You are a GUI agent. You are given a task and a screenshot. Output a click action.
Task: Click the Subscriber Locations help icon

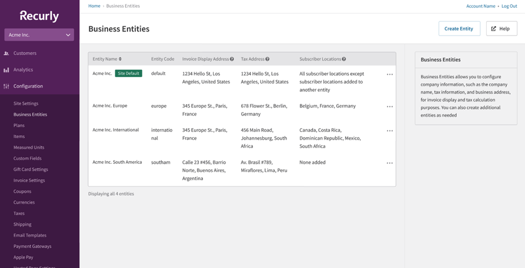pyautogui.click(x=344, y=59)
